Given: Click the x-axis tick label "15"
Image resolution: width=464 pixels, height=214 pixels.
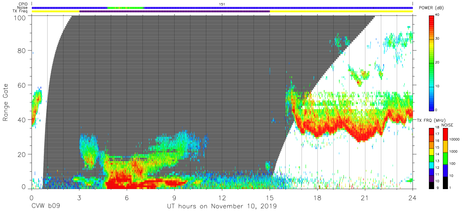Looking at the screenshot, I should tap(270, 198).
